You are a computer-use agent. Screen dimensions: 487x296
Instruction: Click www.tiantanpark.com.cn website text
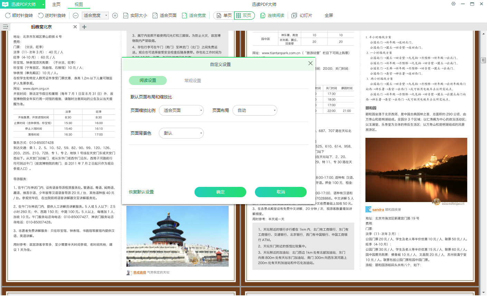tap(281, 53)
